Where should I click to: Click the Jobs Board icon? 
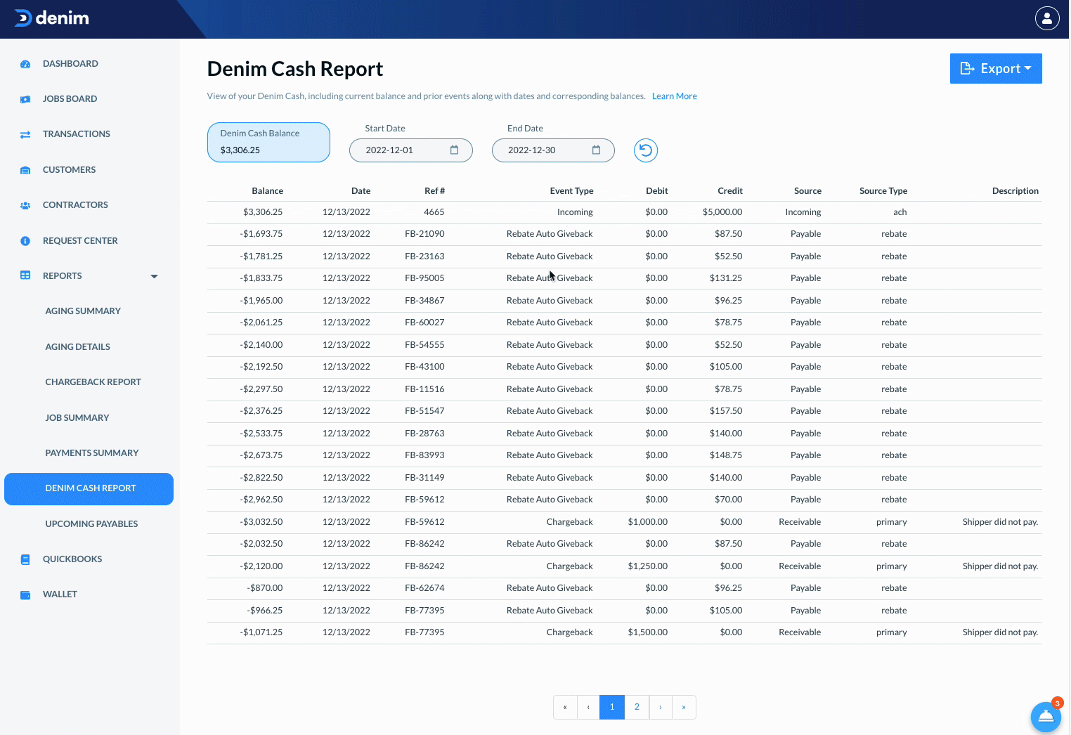pyautogui.click(x=25, y=99)
